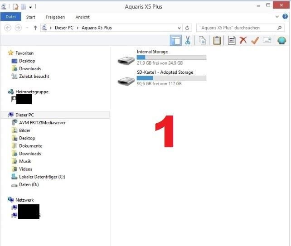Click the first Netzwerk computer icon
Screen dimensions: 291x246
click(x=15, y=207)
